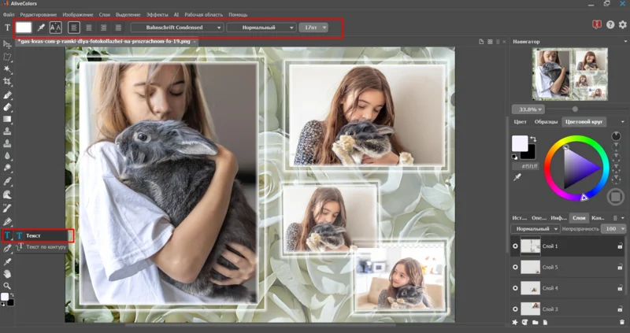Open the settings gear icon
This screenshot has height=333, width=630.
(x=622, y=26)
